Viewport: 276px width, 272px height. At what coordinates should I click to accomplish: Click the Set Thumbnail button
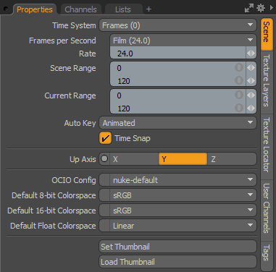(177, 247)
